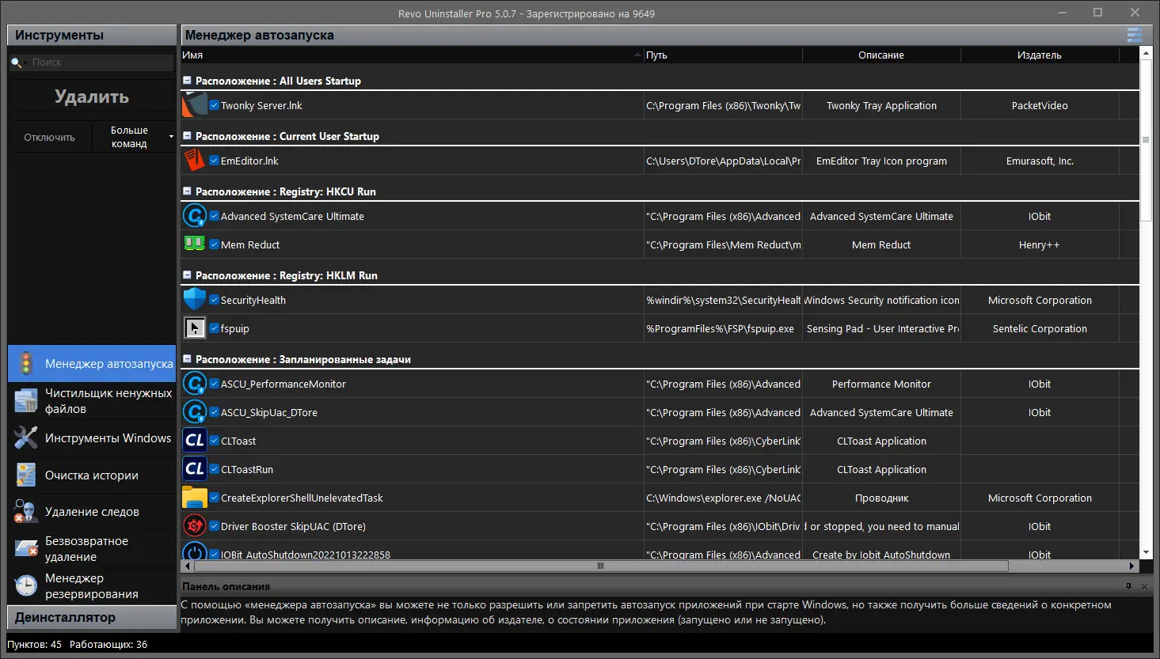
Task: Sort by the Издатель column header
Action: coord(1040,55)
